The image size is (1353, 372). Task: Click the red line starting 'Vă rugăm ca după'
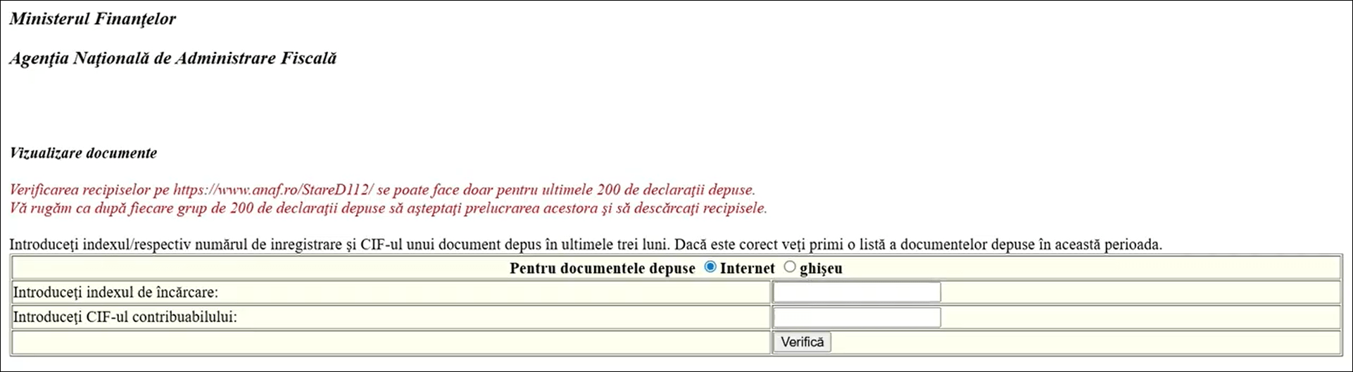click(388, 209)
